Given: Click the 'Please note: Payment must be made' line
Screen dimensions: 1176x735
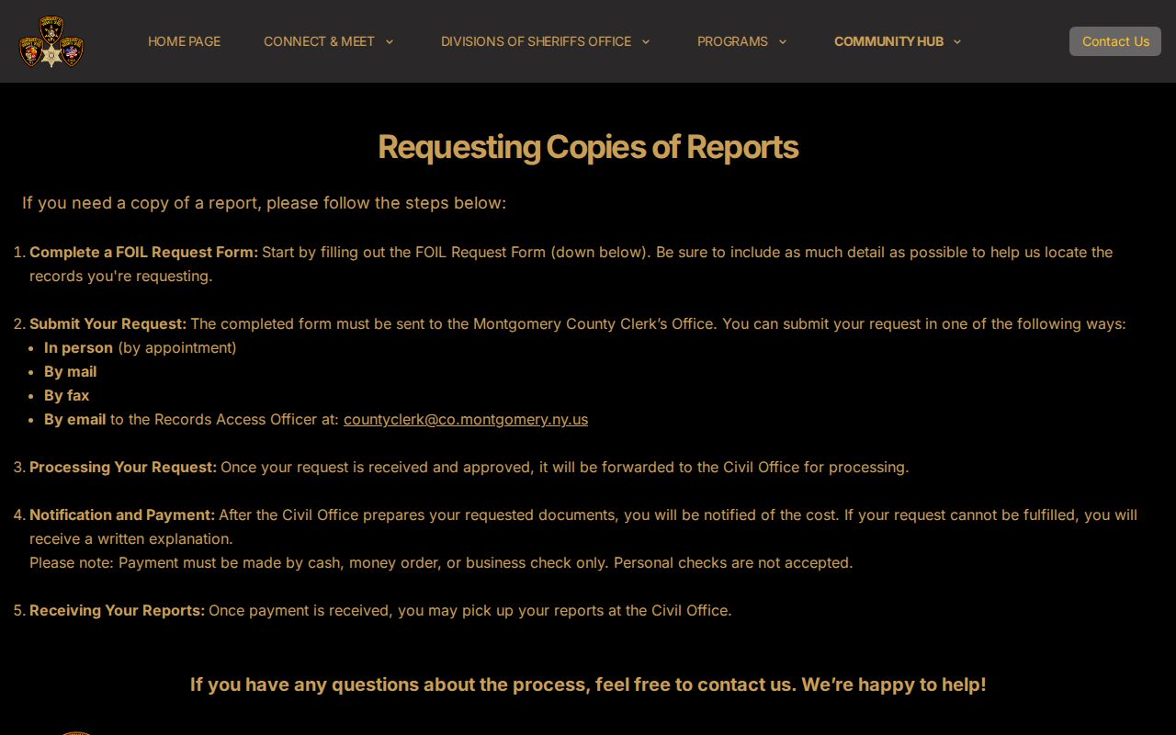Looking at the screenshot, I should coord(441,562).
